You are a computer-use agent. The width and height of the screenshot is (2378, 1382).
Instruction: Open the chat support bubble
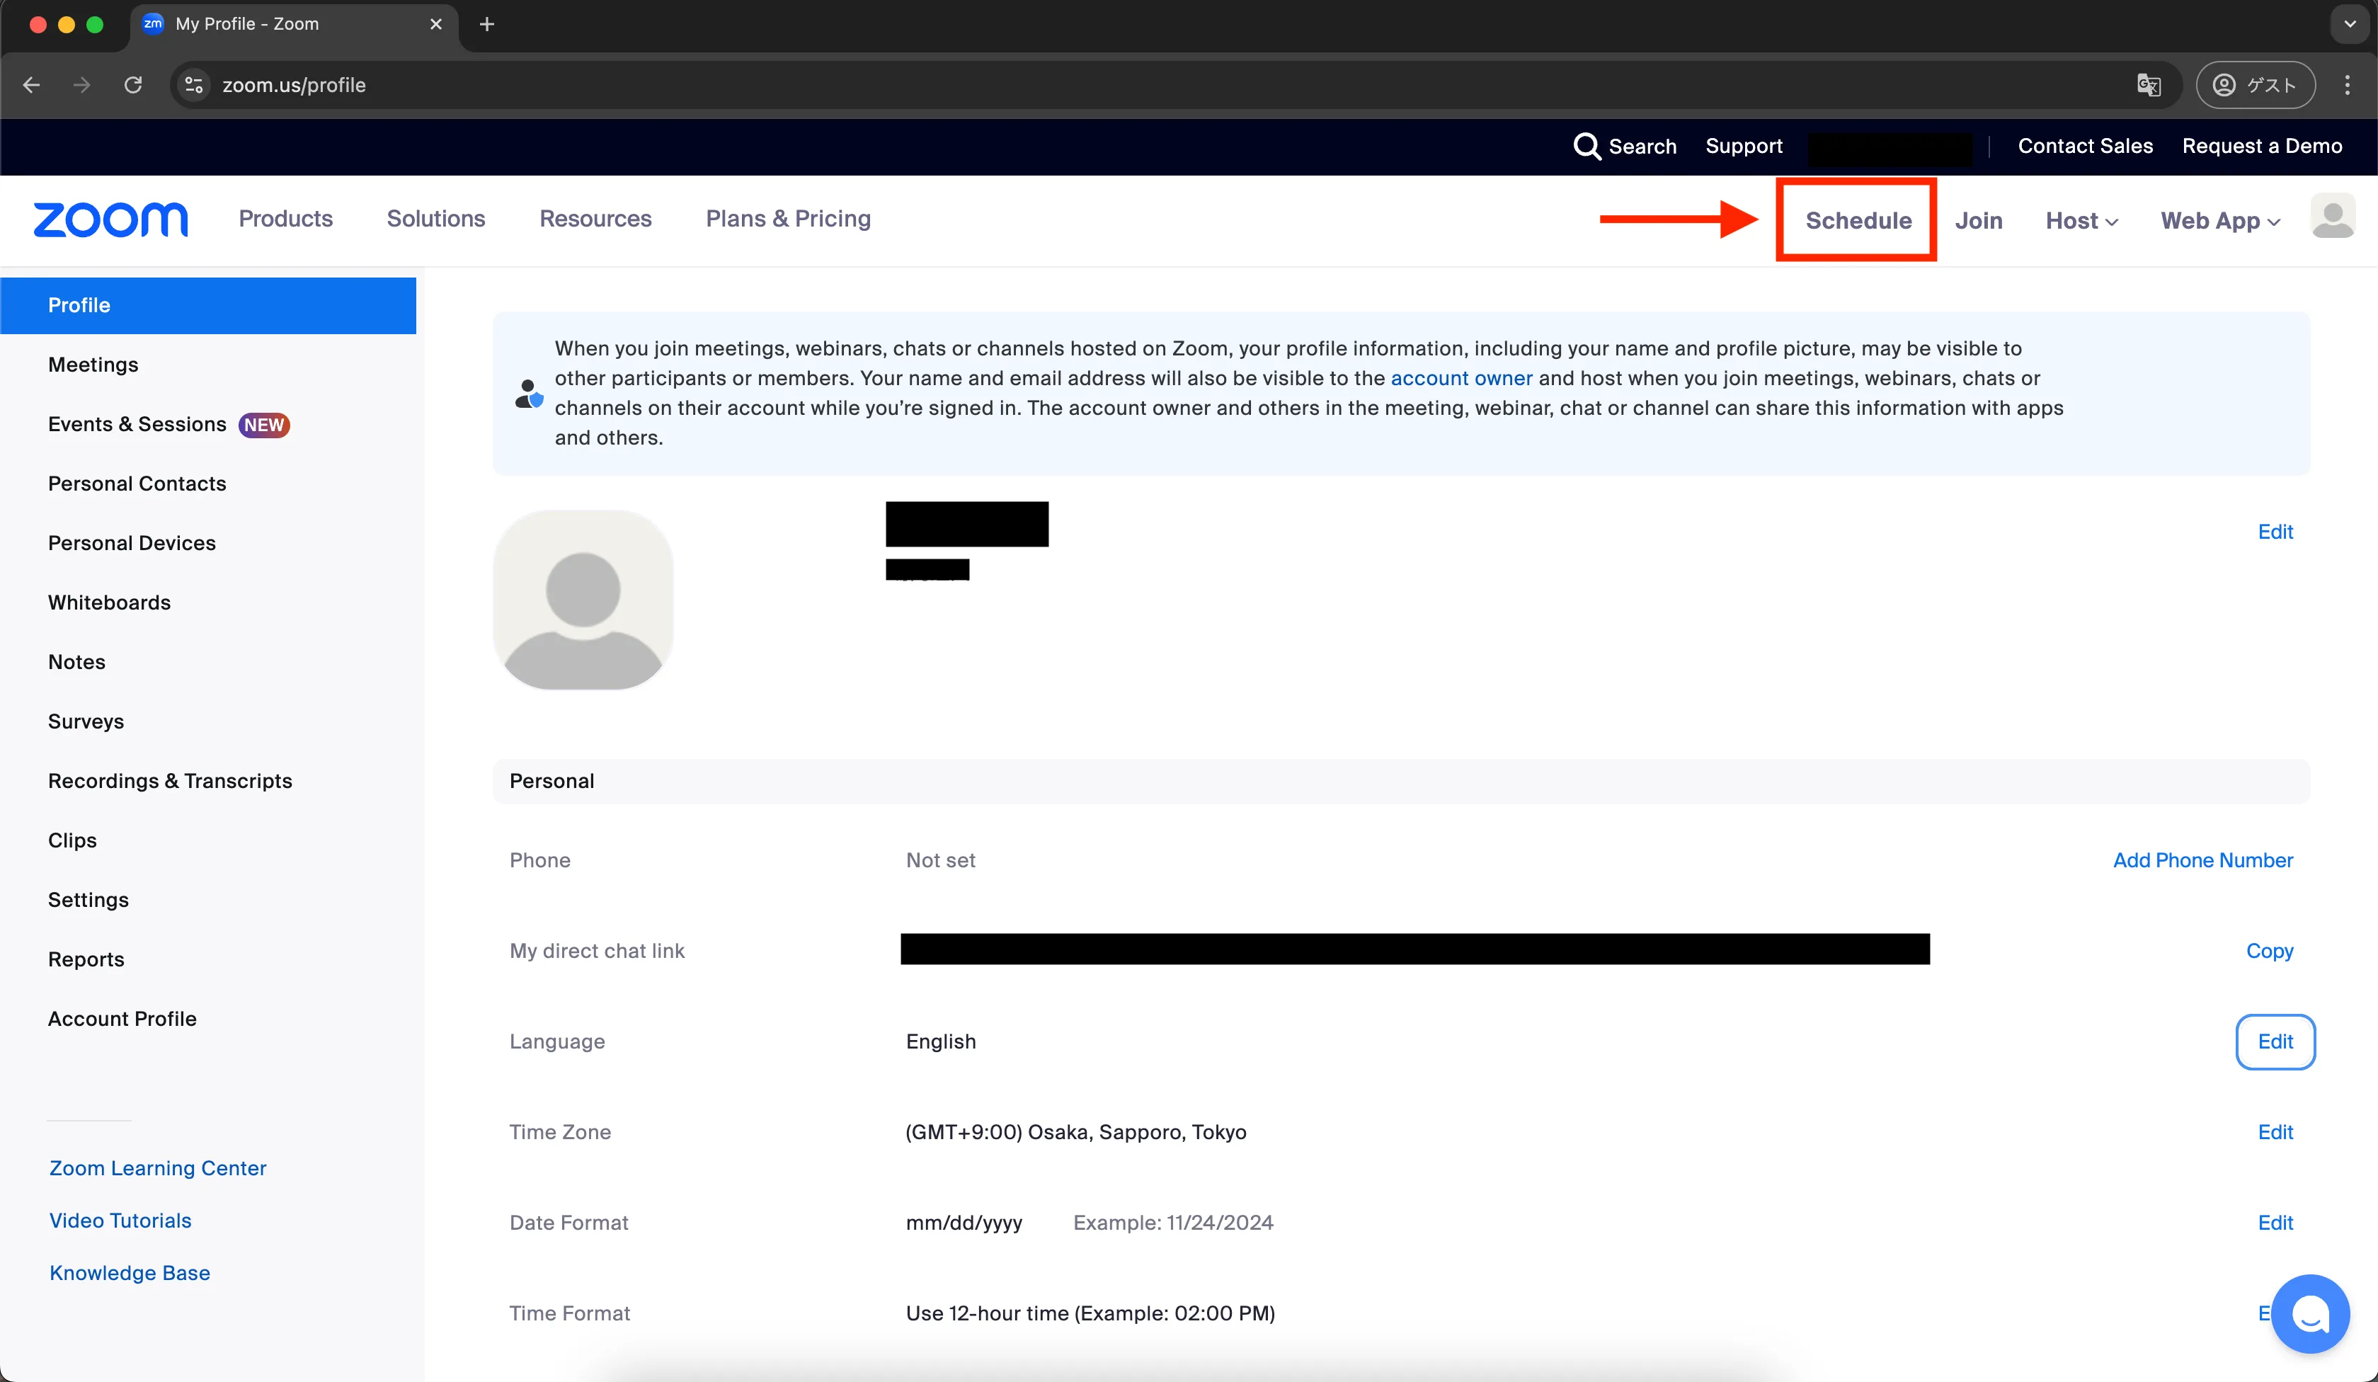pos(2309,1313)
